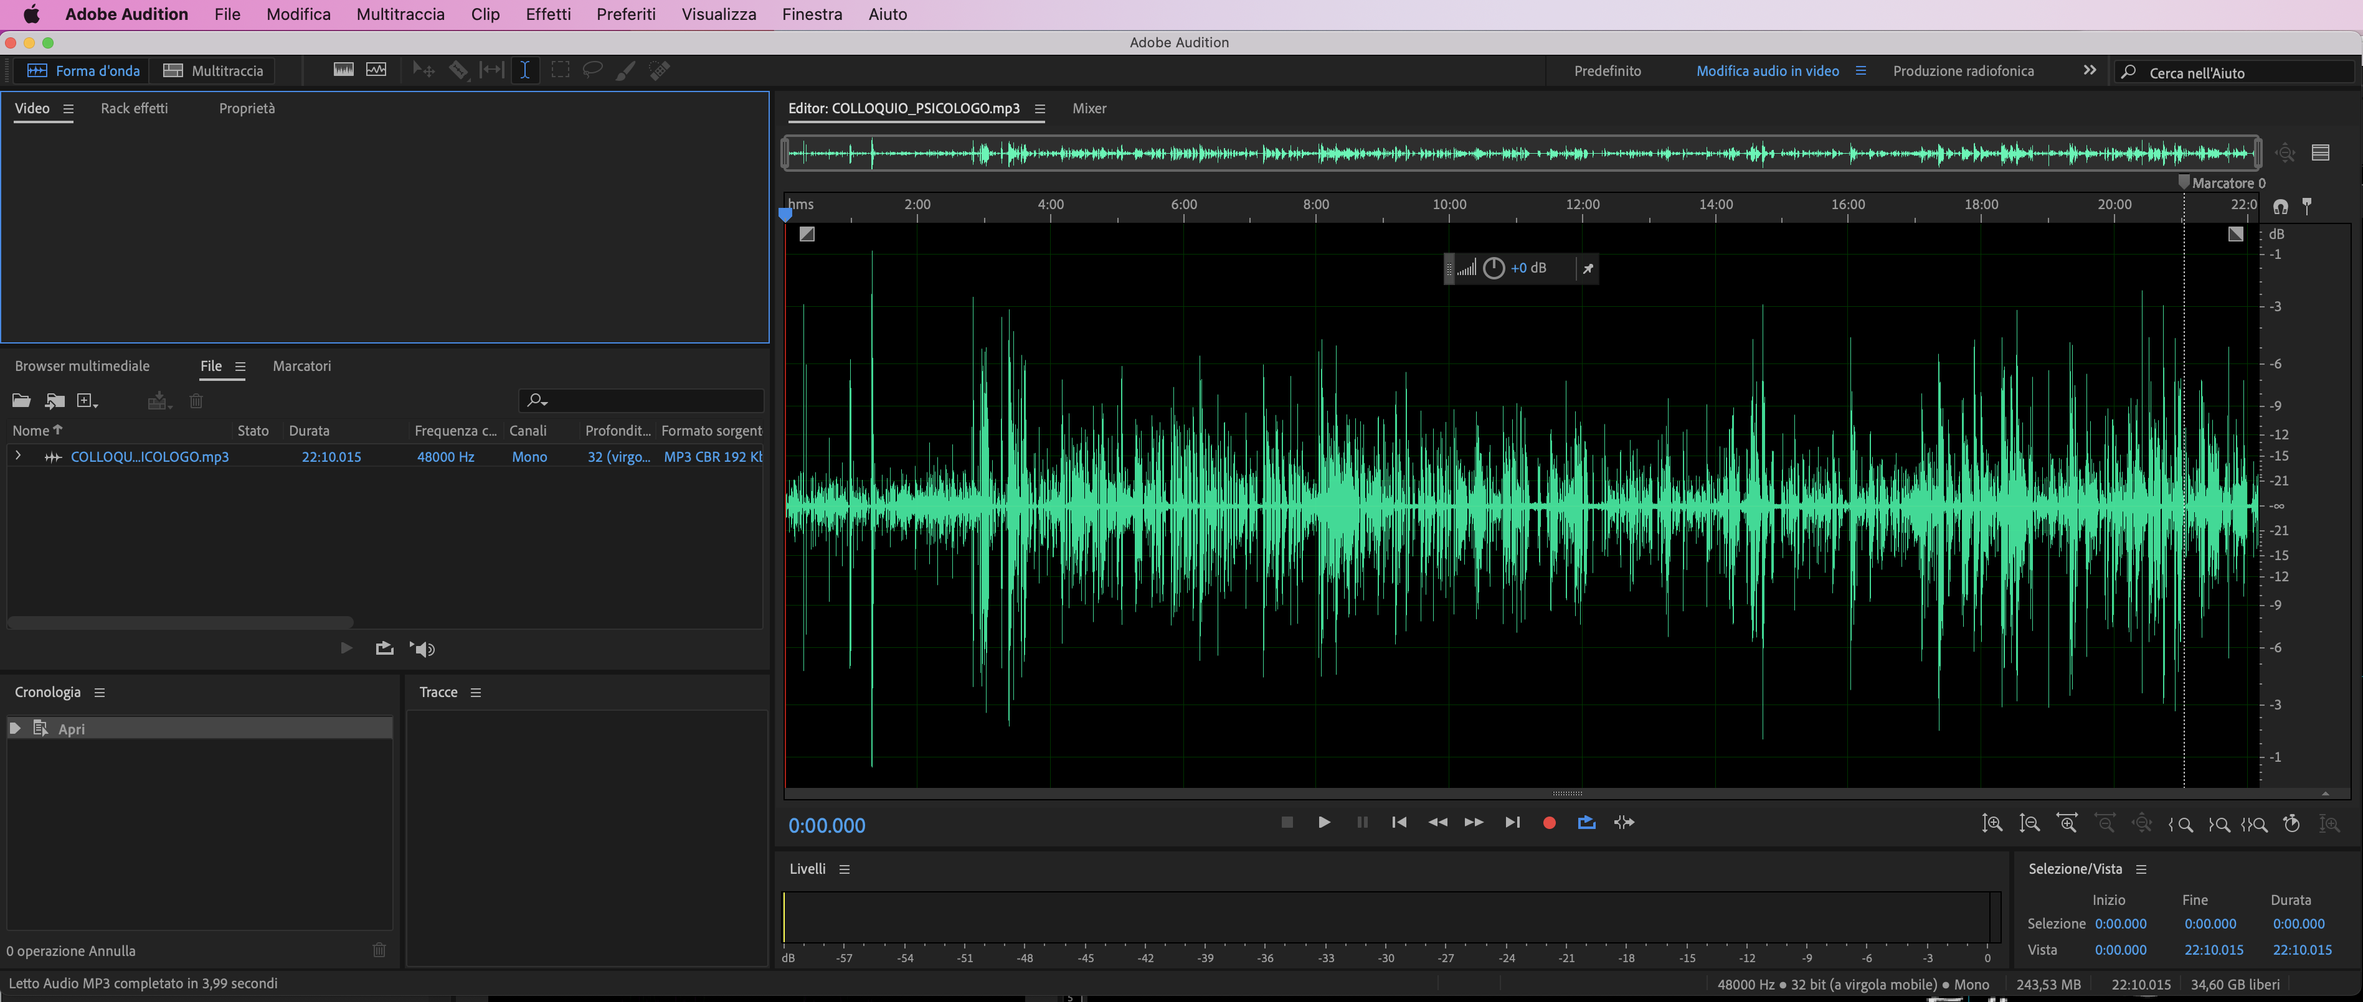Click the Cronologia trash icon
The height and width of the screenshot is (1002, 2363).
[379, 950]
